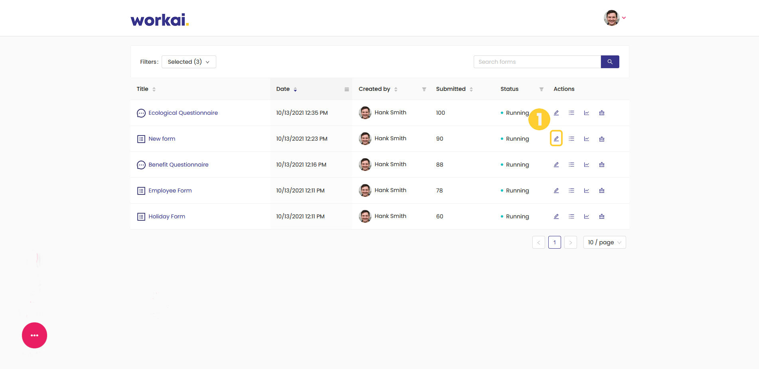759x369 pixels.
Task: Open the Date column calendar filter
Action: tap(347, 89)
